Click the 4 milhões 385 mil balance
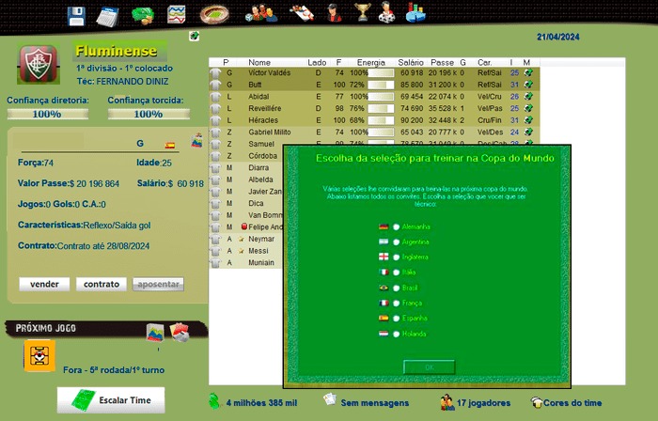Viewport: 658px width, 421px height. pos(253,402)
